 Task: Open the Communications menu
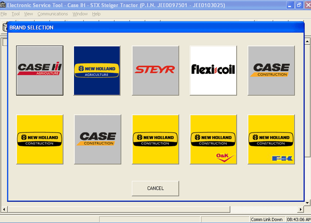coord(52,14)
